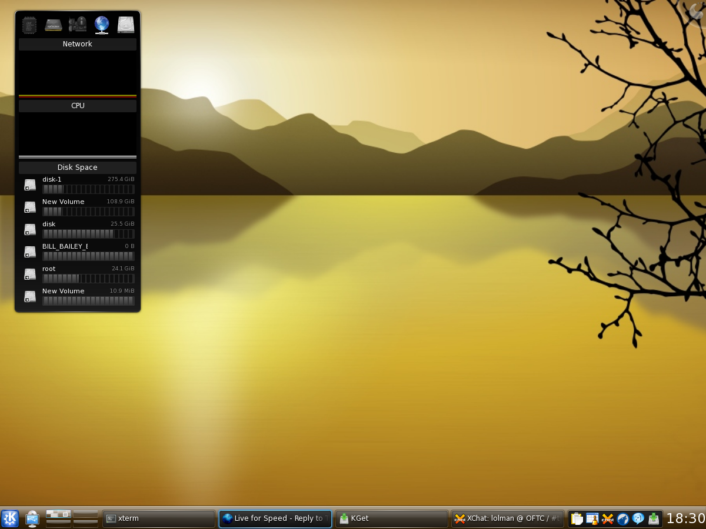Screen dimensions: 706x529
Task: Click the Network section header
Action: (x=78, y=44)
